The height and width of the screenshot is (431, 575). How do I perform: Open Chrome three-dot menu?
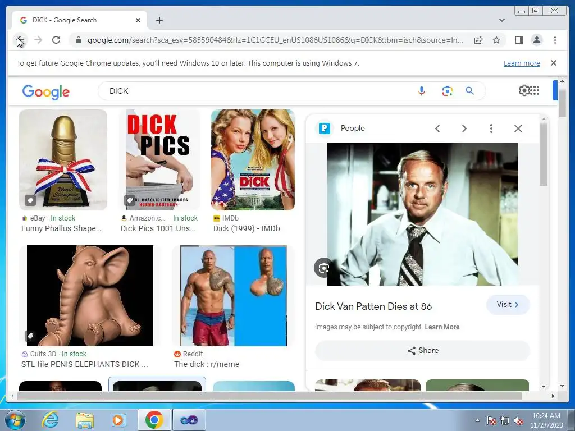click(x=555, y=40)
